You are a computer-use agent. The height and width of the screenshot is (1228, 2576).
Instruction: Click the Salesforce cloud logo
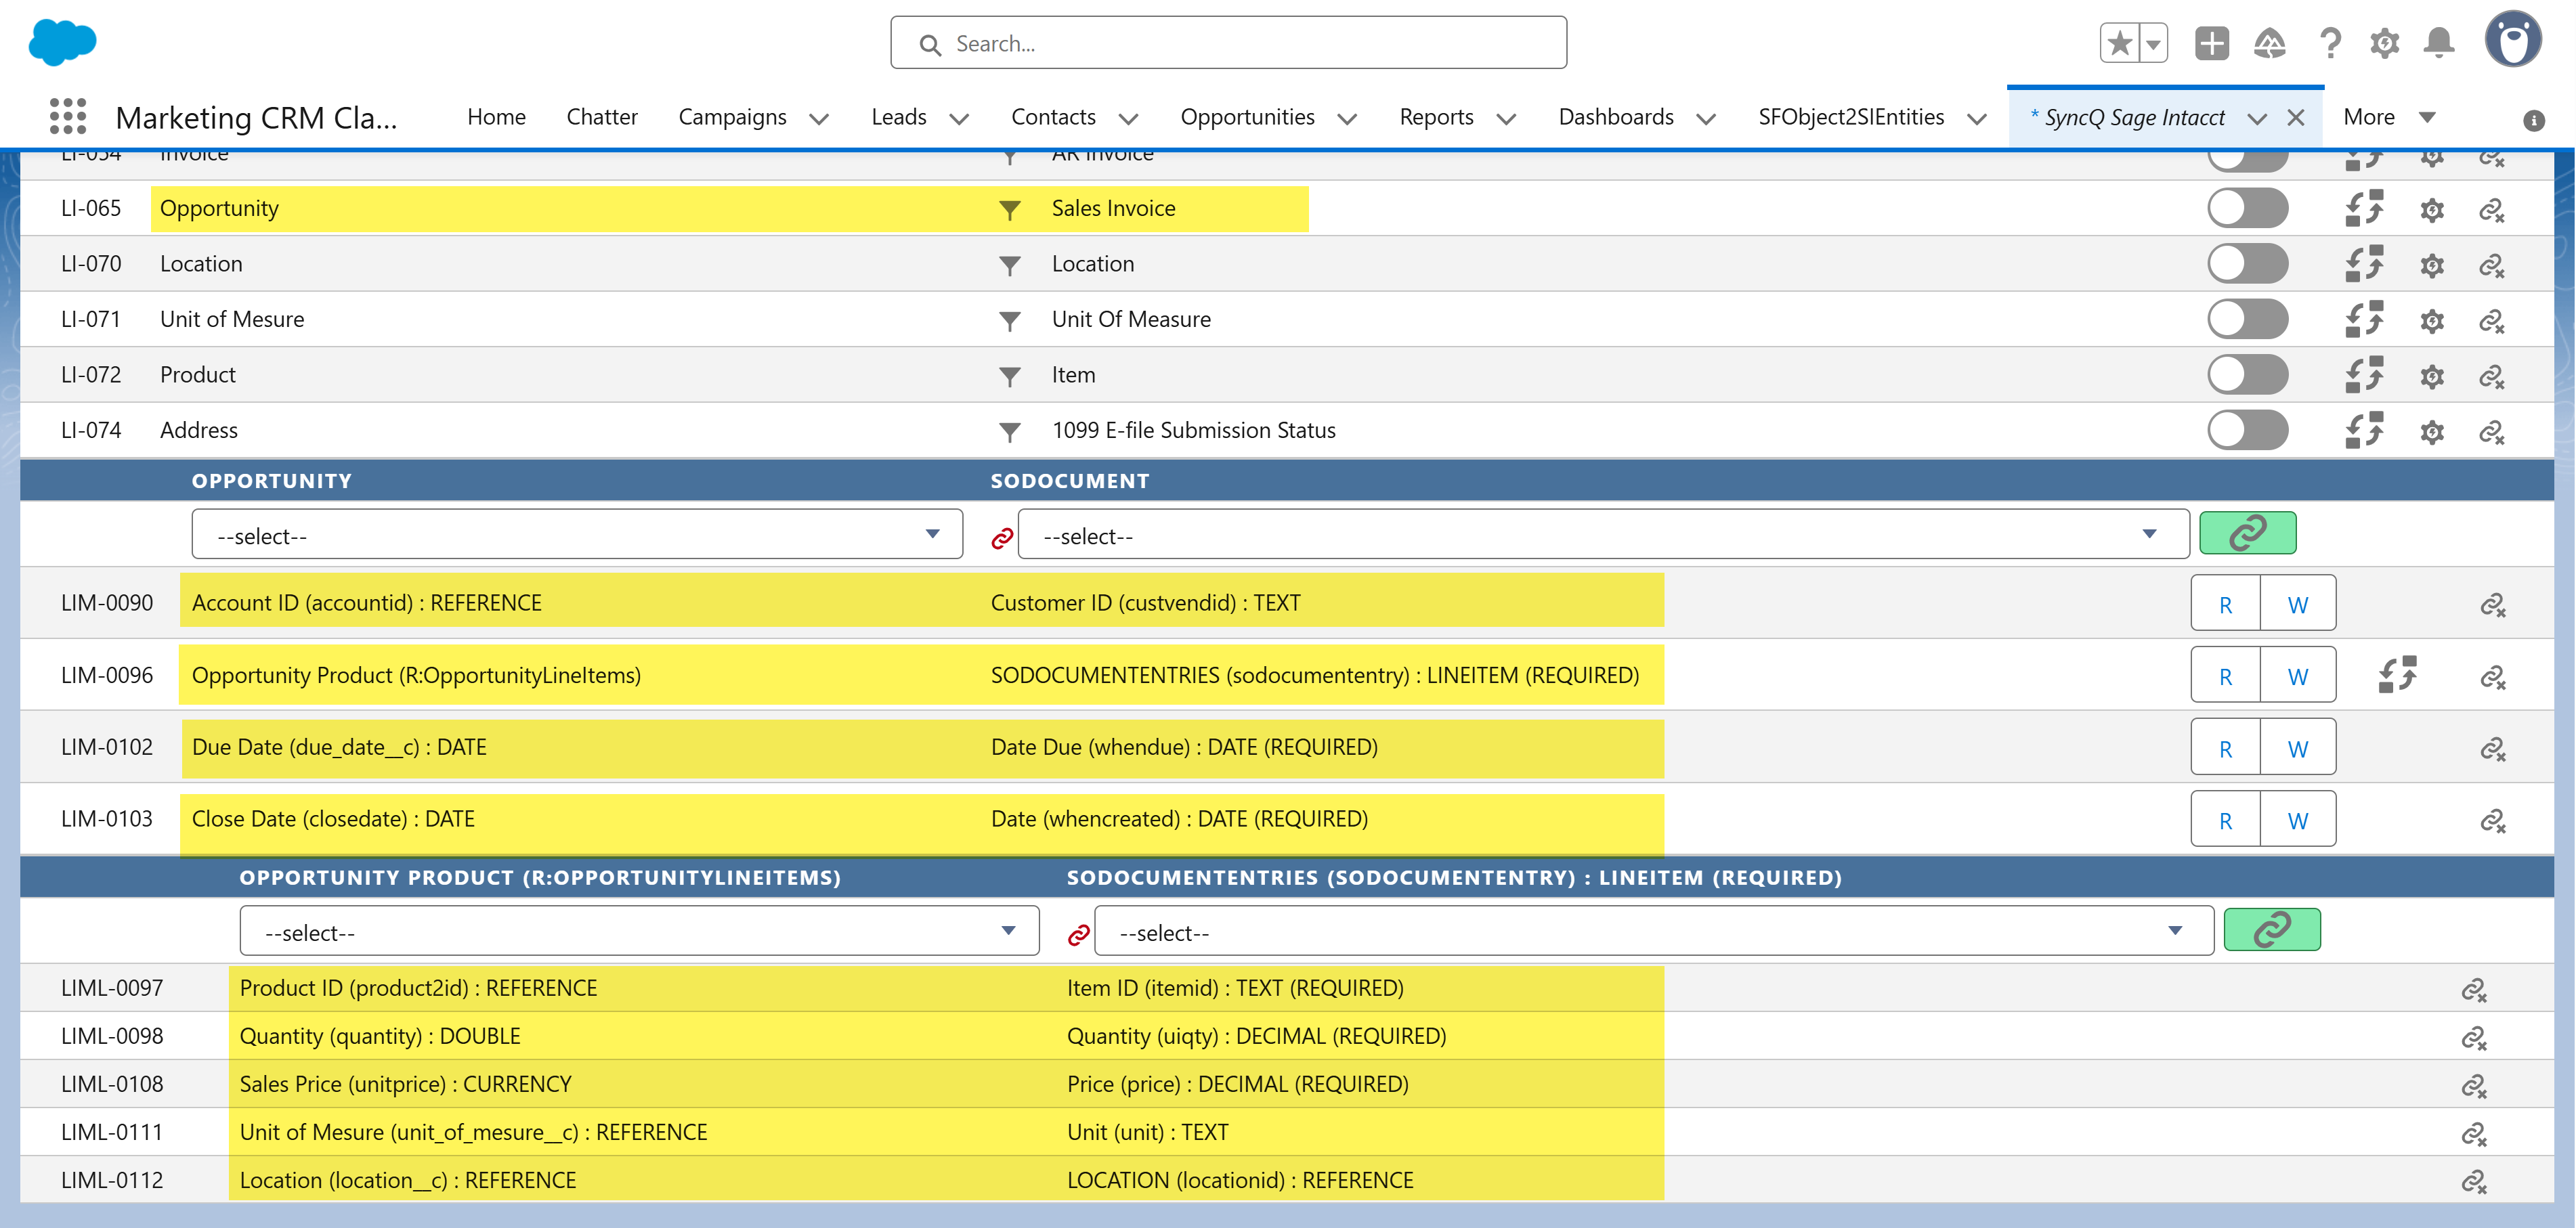pos(62,42)
